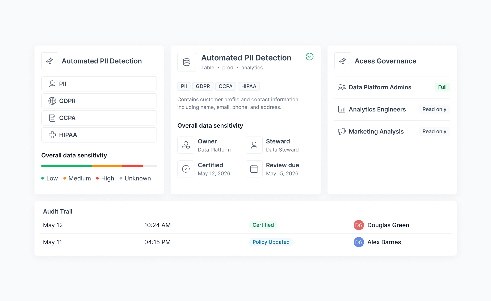This screenshot has width=491, height=301.
Task: Click the Certified badge icon above May 12, 2026
Action: 186,169
